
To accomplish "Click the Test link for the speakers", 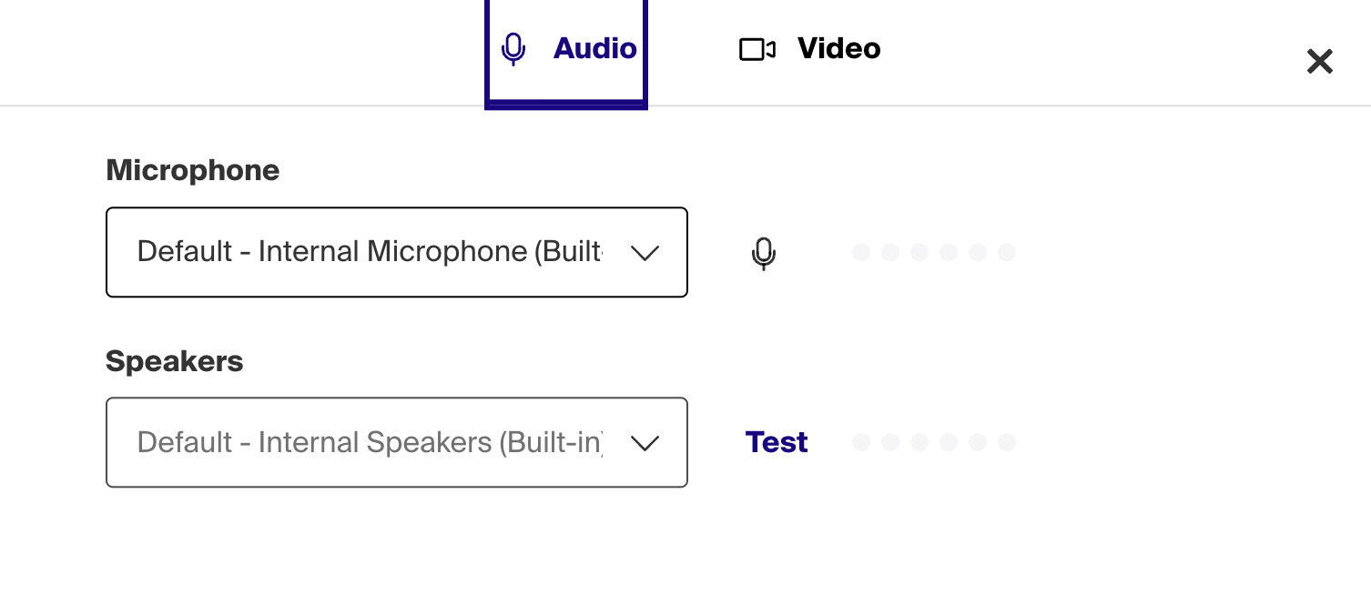I will click(x=777, y=442).
